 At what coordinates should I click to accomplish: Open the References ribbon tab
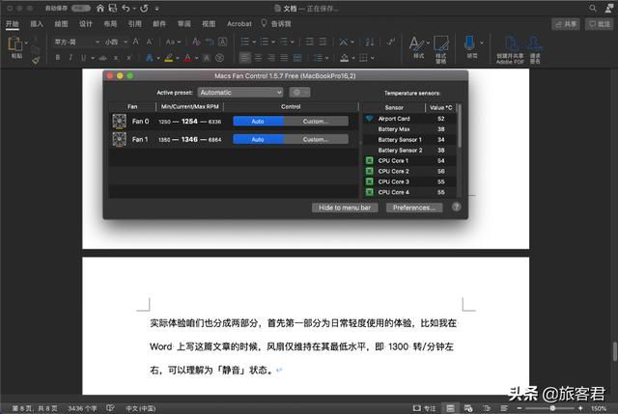click(x=135, y=24)
